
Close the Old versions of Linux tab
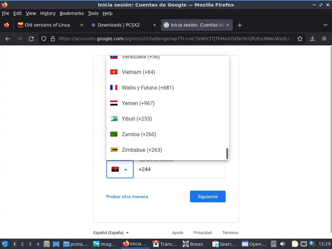pos(81,25)
